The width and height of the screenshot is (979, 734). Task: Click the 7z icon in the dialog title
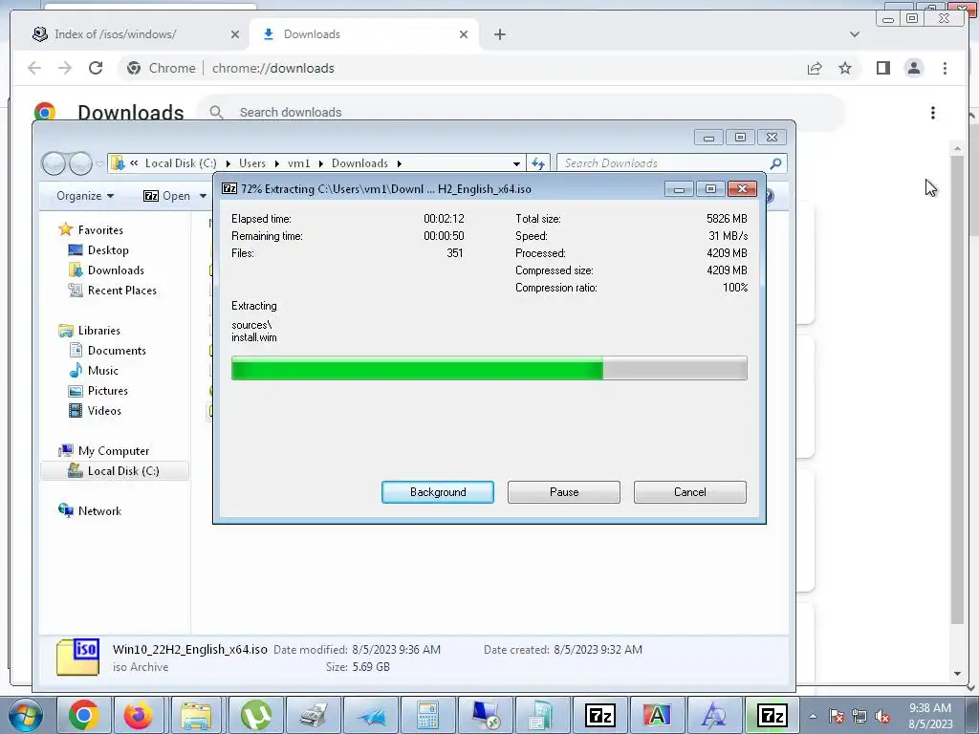pos(229,188)
